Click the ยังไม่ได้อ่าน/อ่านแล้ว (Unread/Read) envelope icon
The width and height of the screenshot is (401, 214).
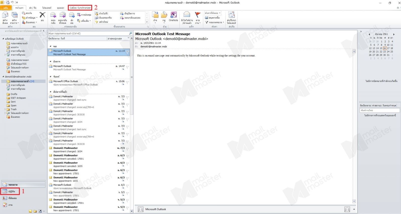187,15
